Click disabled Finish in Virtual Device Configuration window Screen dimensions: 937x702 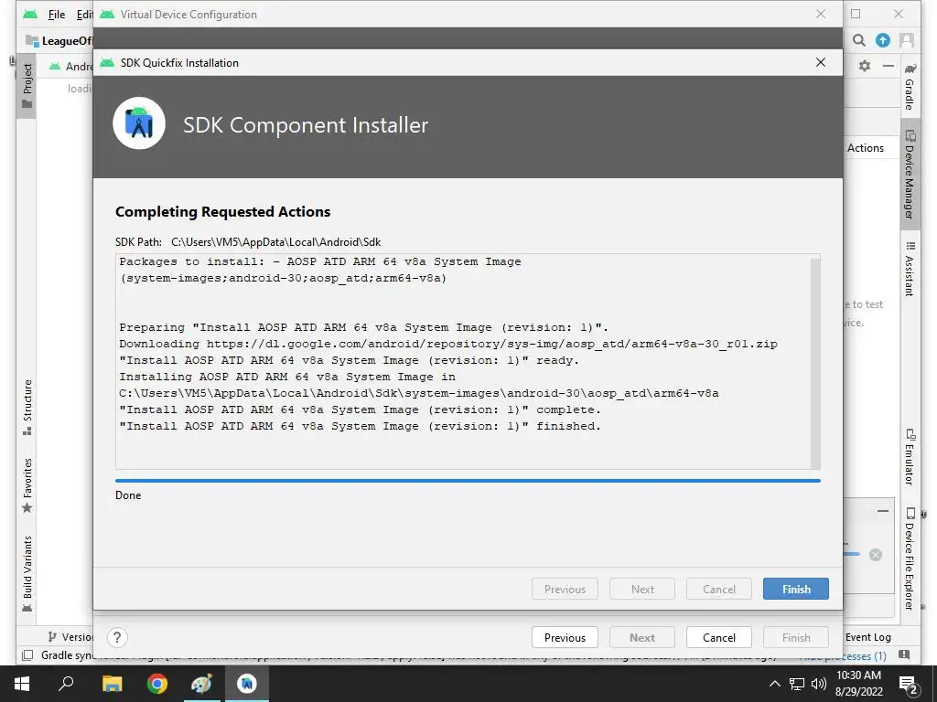795,637
